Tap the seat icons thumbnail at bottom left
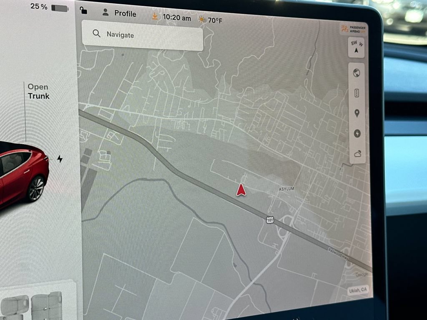Image resolution: width=427 pixels, height=320 pixels. pyautogui.click(x=31, y=305)
